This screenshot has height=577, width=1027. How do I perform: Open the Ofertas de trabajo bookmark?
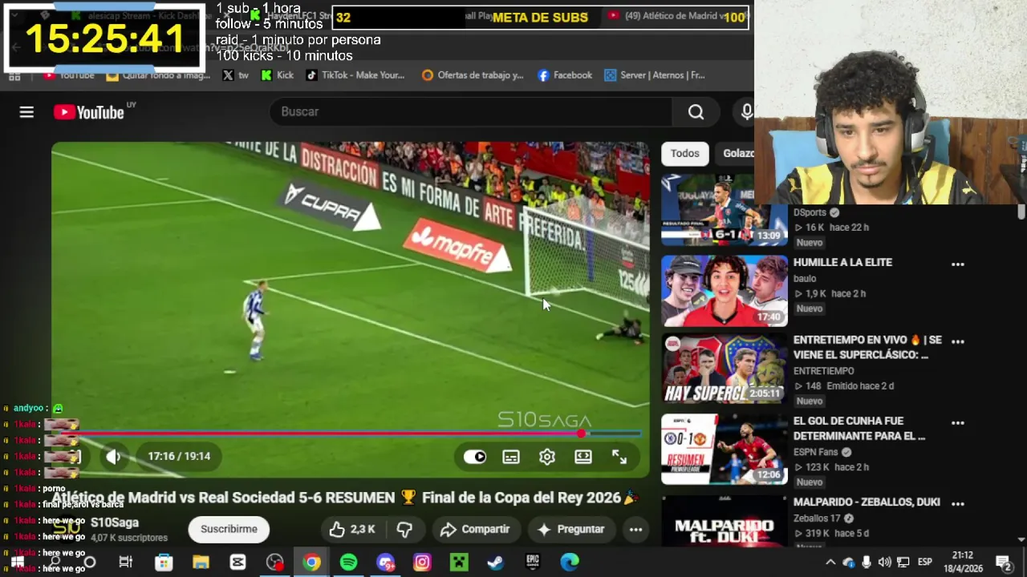point(473,75)
